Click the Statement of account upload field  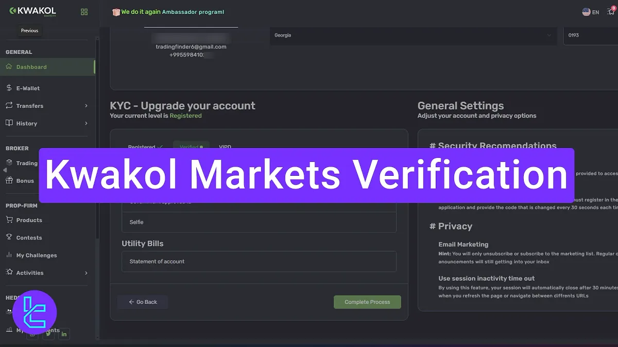coord(259,261)
